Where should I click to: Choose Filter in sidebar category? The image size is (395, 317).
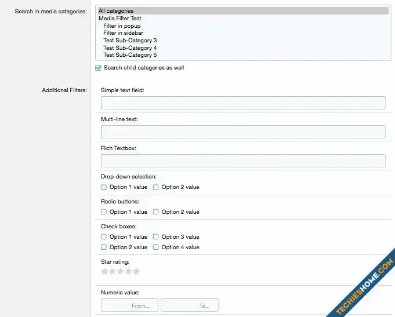tap(243, 33)
